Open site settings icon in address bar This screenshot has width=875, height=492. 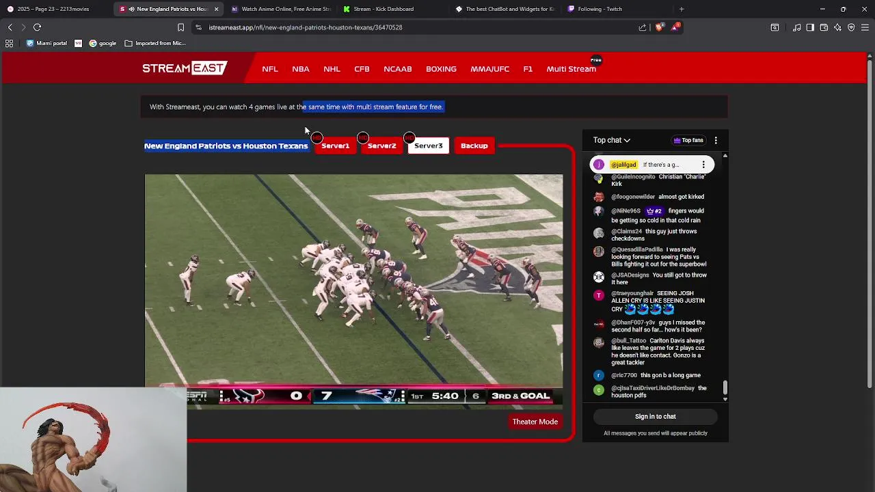coord(198,27)
